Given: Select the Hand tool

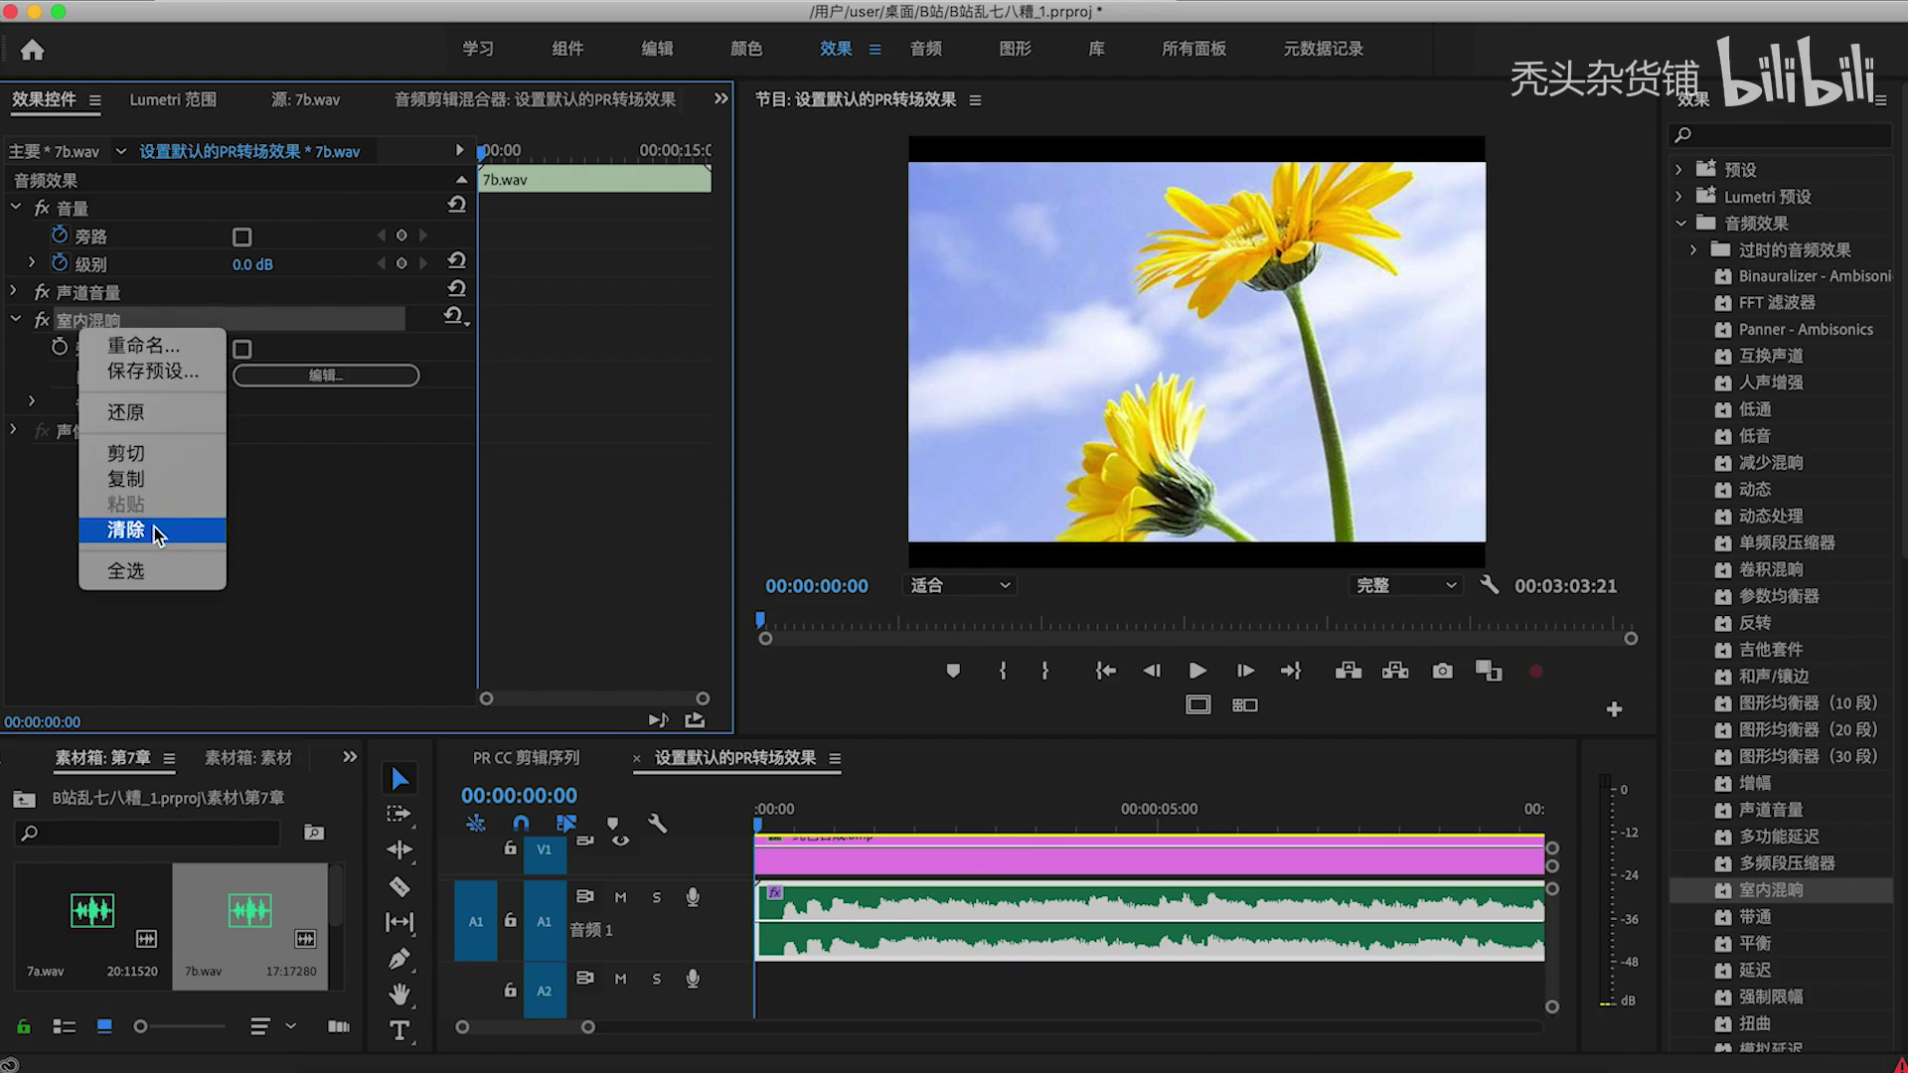Looking at the screenshot, I should point(399,995).
